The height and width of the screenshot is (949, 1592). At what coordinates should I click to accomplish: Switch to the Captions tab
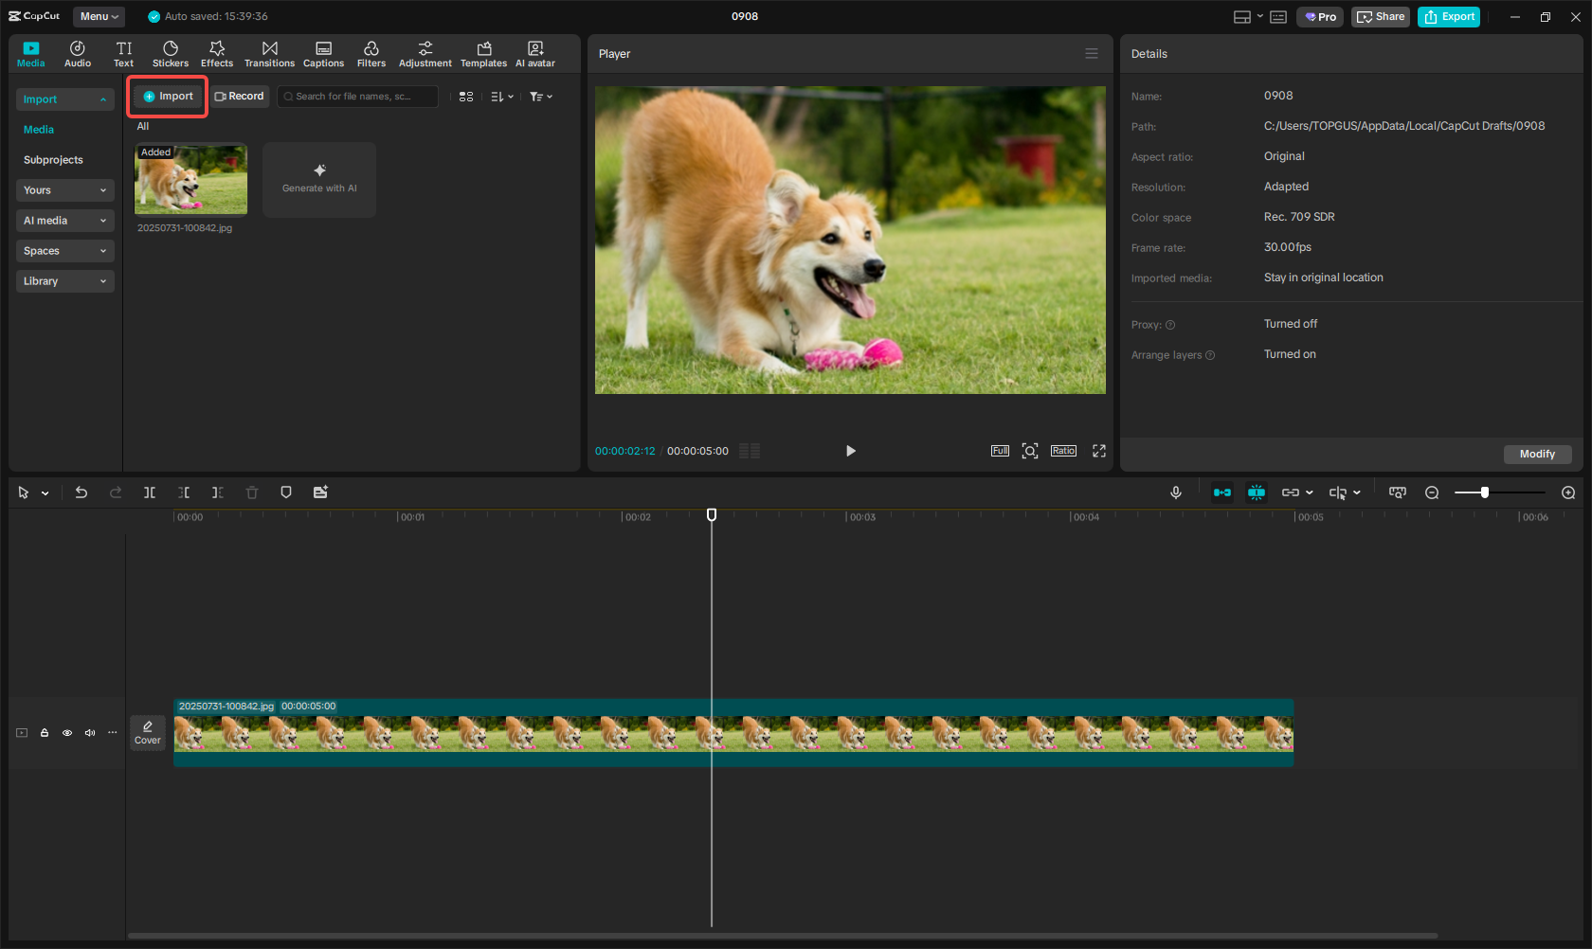tap(323, 54)
